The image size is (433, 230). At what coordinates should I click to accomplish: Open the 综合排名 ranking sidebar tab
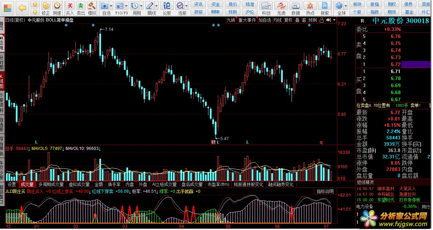pos(2,146)
